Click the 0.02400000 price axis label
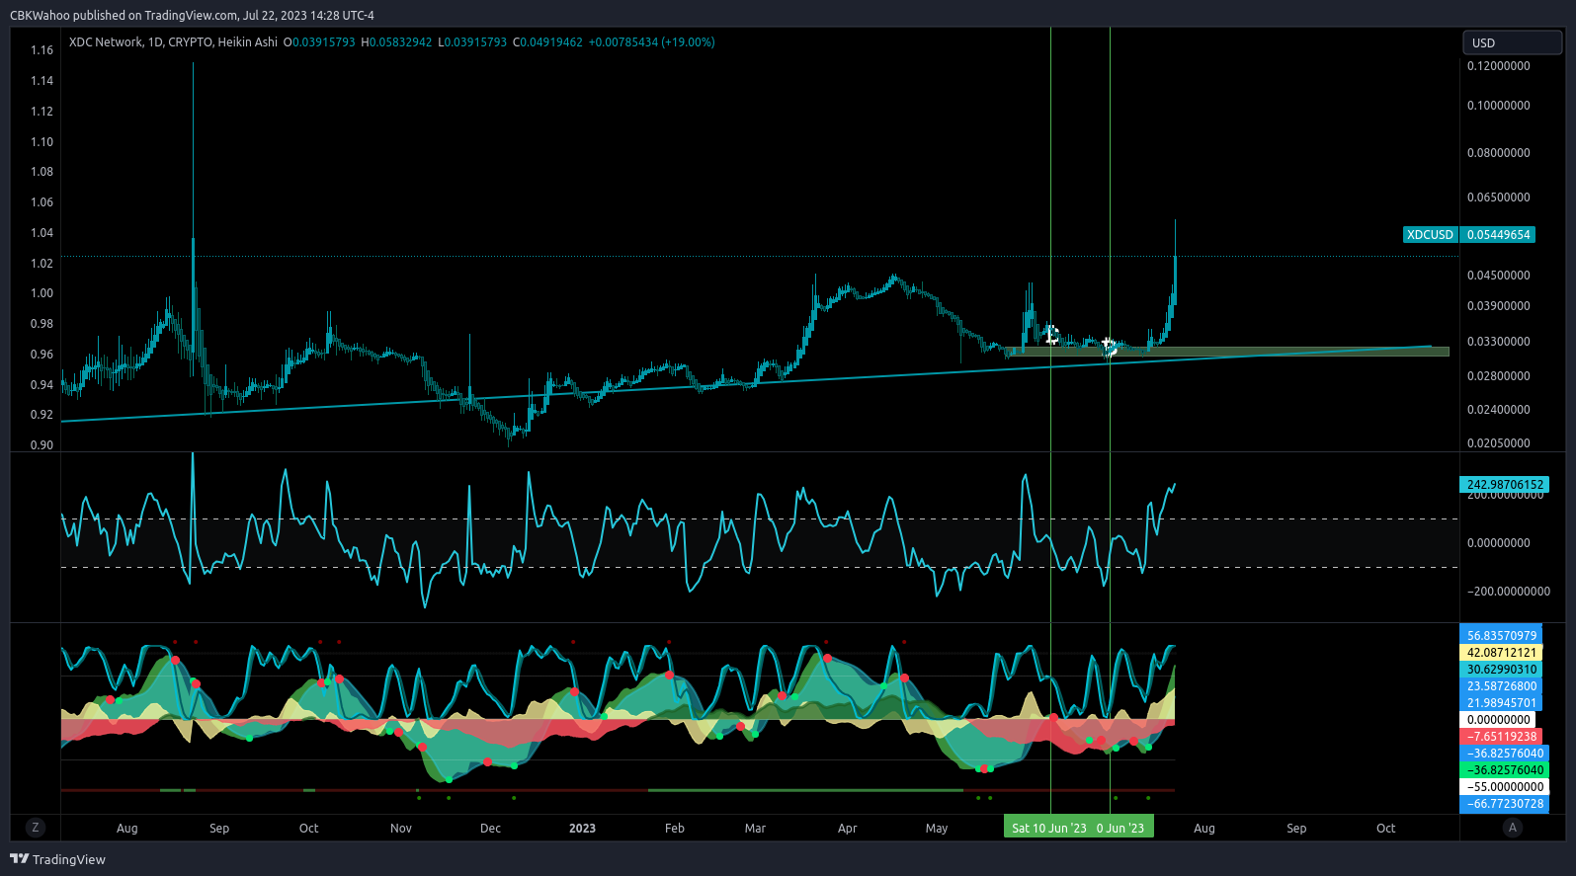The width and height of the screenshot is (1576, 876). click(x=1498, y=410)
